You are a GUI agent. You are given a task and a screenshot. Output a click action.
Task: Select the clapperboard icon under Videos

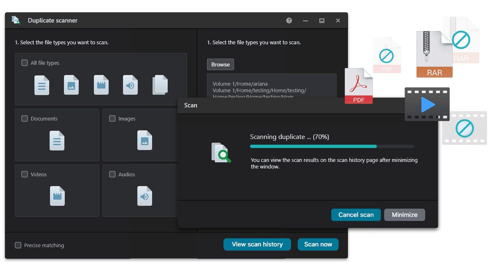click(57, 196)
